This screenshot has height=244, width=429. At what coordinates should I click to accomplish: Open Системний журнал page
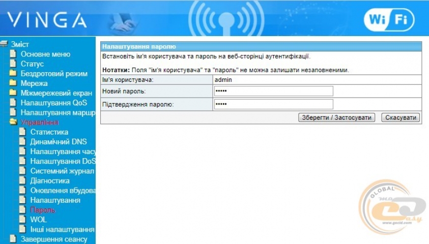(62, 171)
